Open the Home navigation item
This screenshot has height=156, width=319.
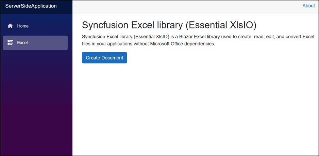tap(23, 26)
